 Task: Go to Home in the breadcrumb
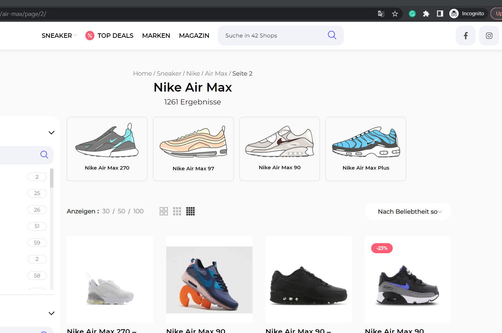coord(143,74)
